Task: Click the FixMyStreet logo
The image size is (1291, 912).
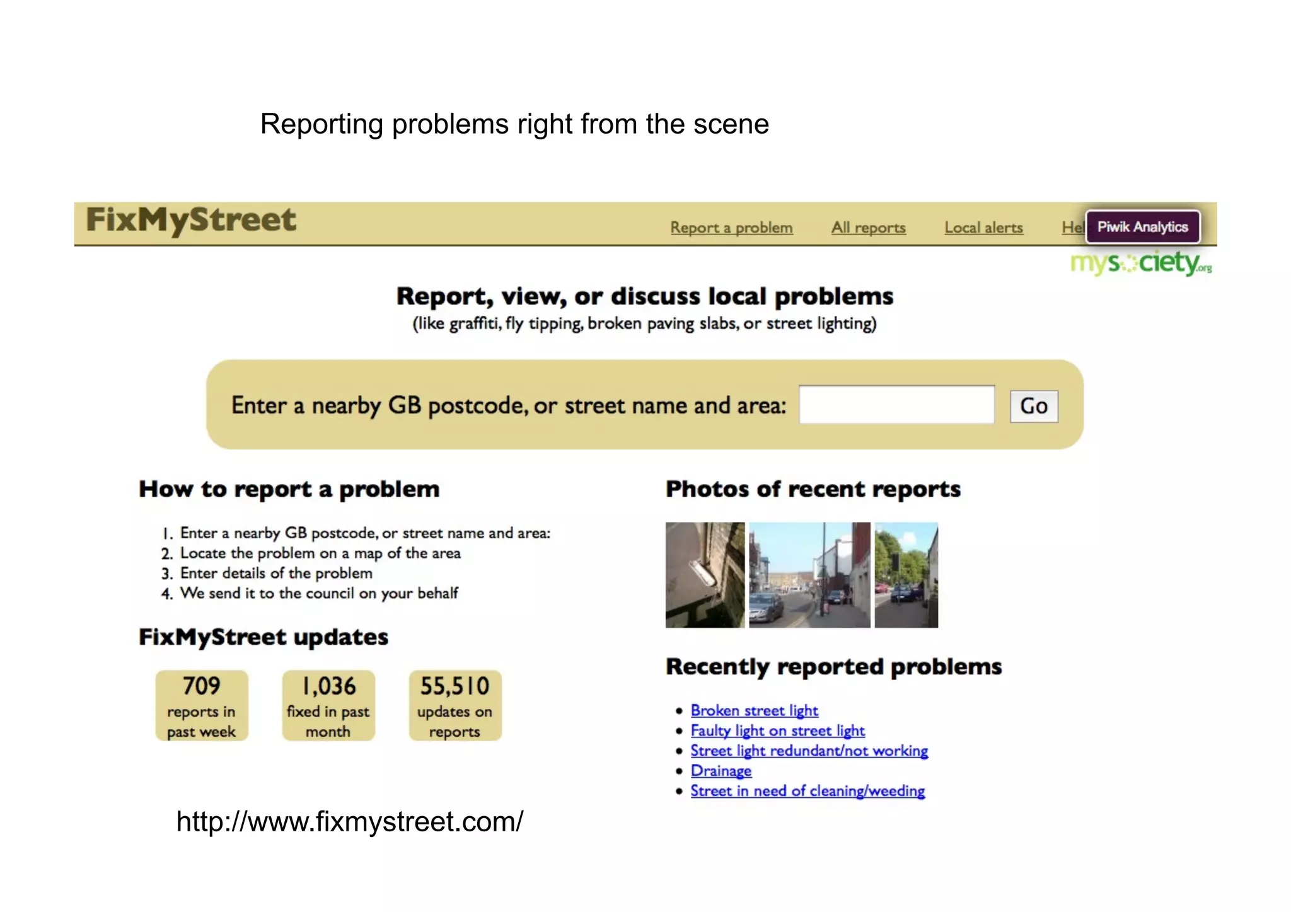Action: 191,220
